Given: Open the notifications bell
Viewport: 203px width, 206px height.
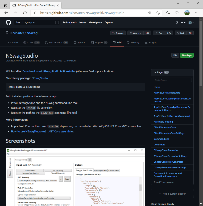Looking at the screenshot, I should point(177,23).
